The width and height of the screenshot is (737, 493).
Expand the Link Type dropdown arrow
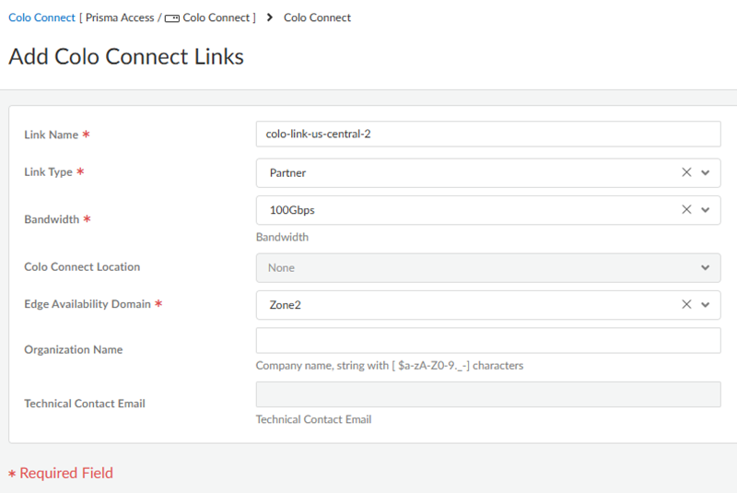[x=706, y=172]
